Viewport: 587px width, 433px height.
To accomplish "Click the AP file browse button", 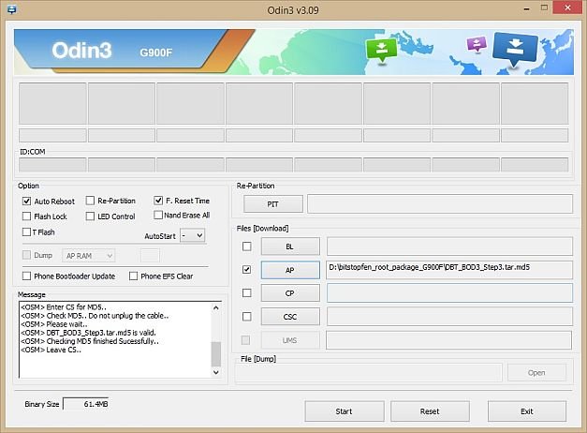I will click(290, 270).
